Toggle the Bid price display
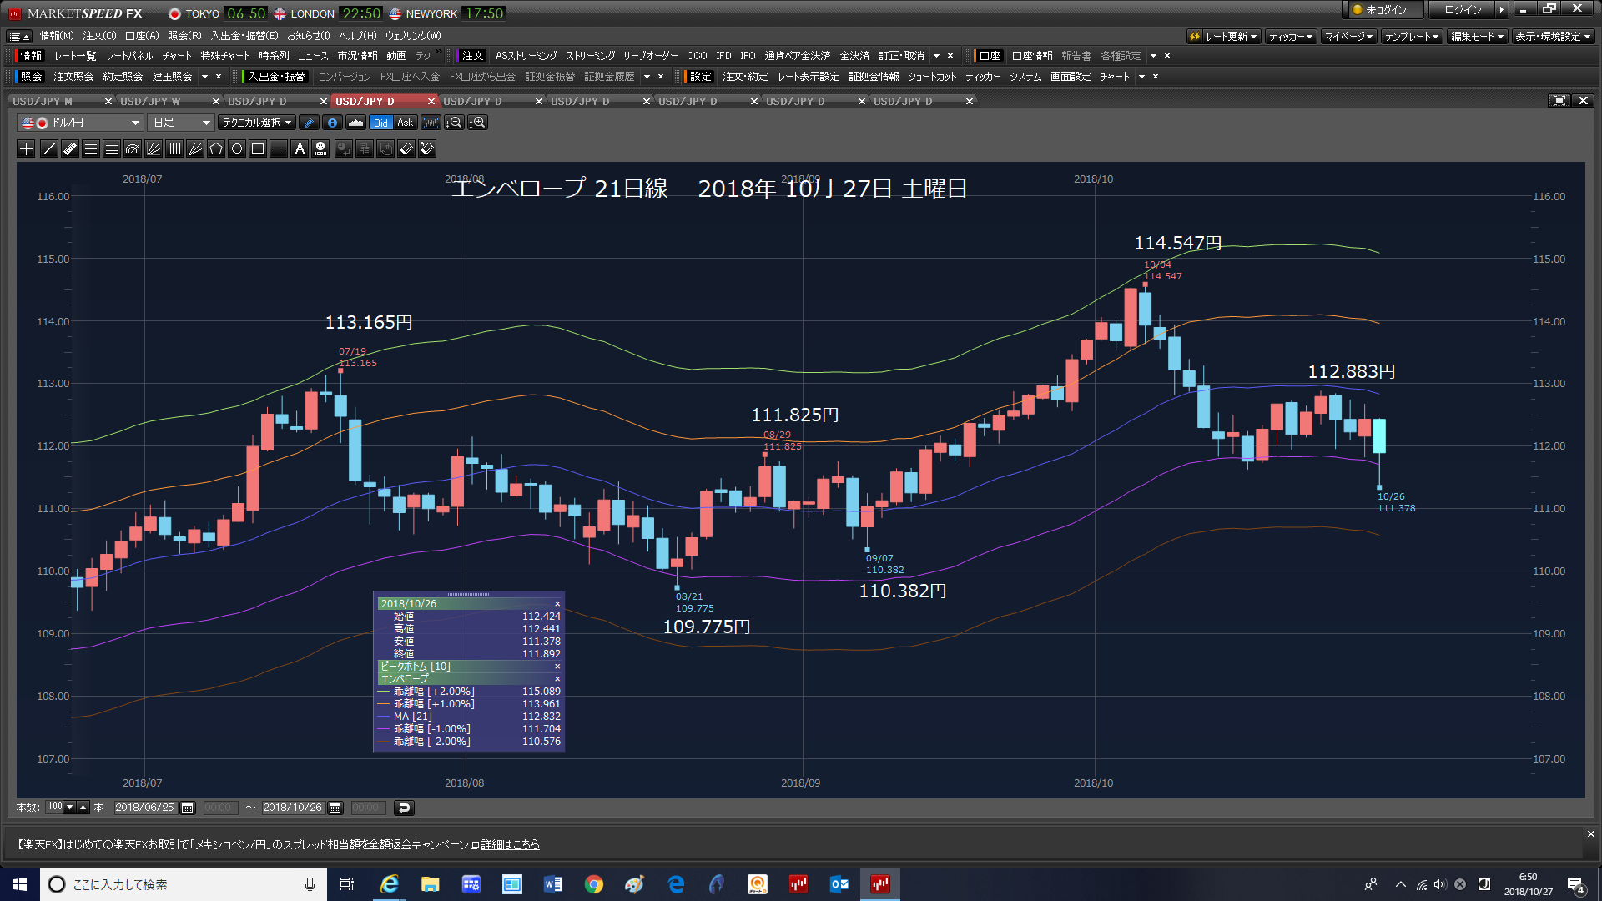 point(380,123)
